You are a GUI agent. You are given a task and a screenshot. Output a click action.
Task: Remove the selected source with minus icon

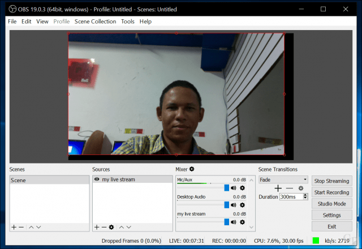[104, 227]
